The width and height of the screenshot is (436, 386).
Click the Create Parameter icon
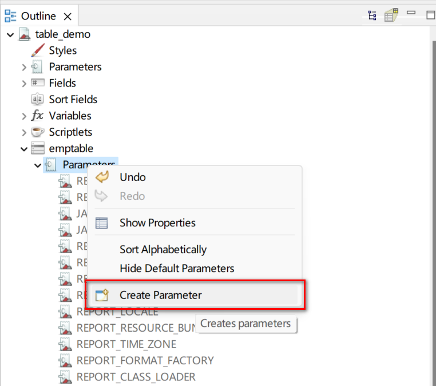click(x=102, y=296)
